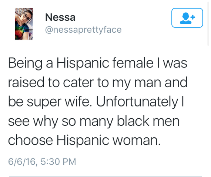Visit the @nessaprettyface handle

coord(83,30)
